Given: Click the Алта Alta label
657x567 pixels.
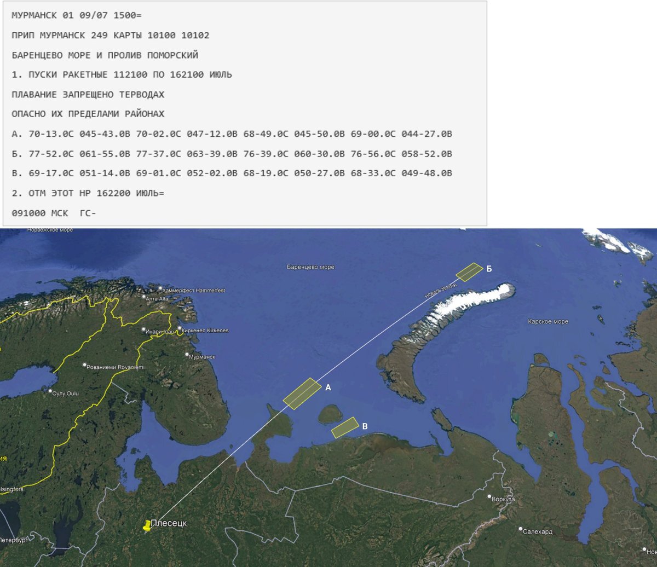Looking at the screenshot, I should pyautogui.click(x=157, y=299).
